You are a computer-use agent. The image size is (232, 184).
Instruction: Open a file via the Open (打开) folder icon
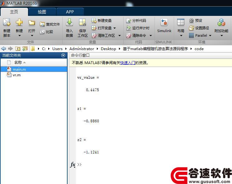32,23
